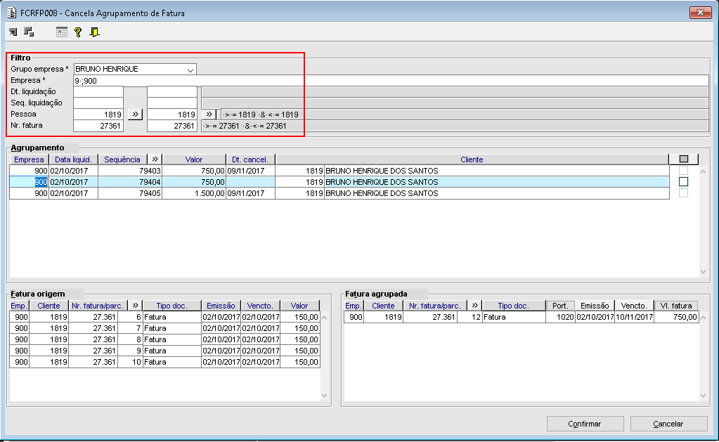Click Vl. fatura column header
The width and height of the screenshot is (719, 442).
676,306
